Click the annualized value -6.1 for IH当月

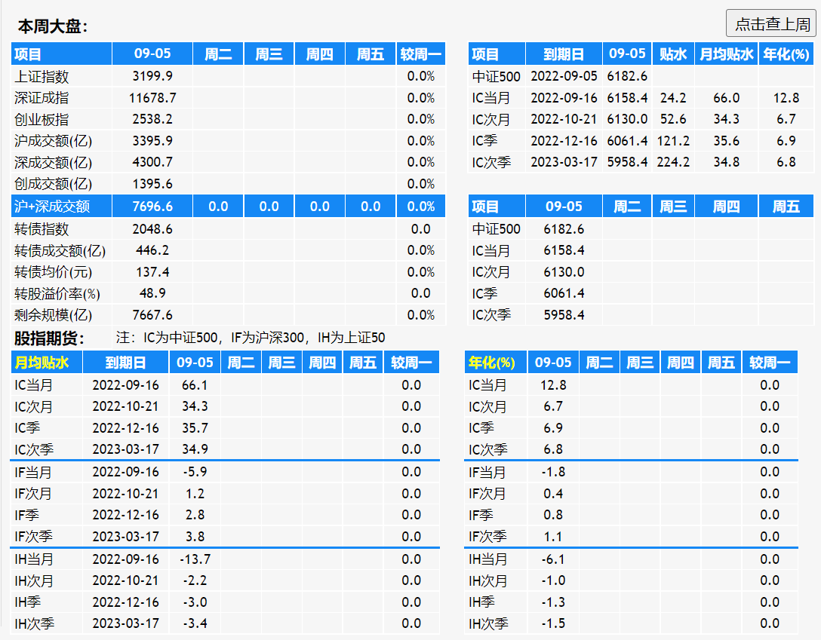(x=553, y=559)
